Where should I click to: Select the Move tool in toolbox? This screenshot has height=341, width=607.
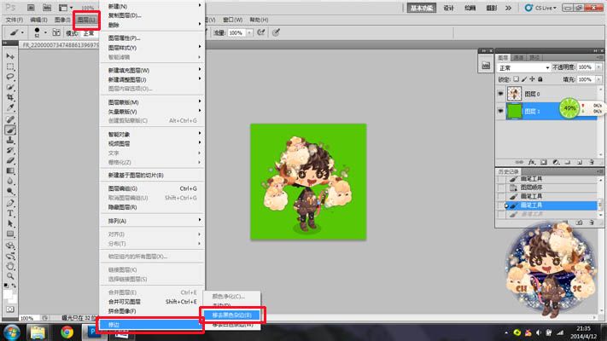pyautogui.click(x=10, y=56)
